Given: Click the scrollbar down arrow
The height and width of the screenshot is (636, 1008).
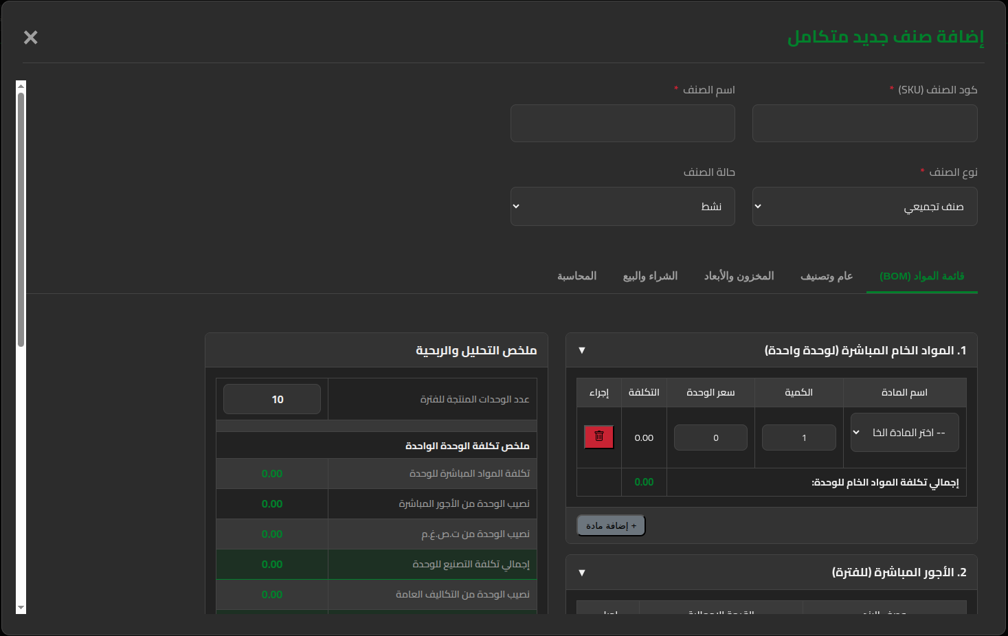Looking at the screenshot, I should [x=21, y=608].
